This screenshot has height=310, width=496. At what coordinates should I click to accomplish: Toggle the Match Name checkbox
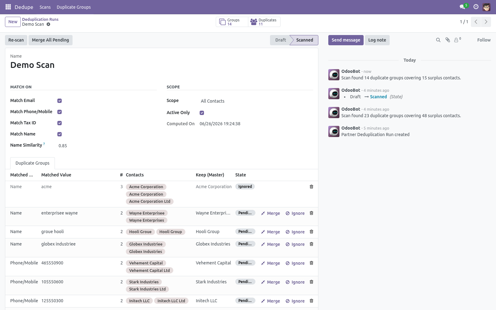pyautogui.click(x=60, y=134)
